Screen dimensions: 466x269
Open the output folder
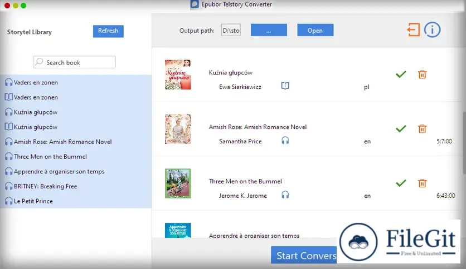[x=315, y=30]
